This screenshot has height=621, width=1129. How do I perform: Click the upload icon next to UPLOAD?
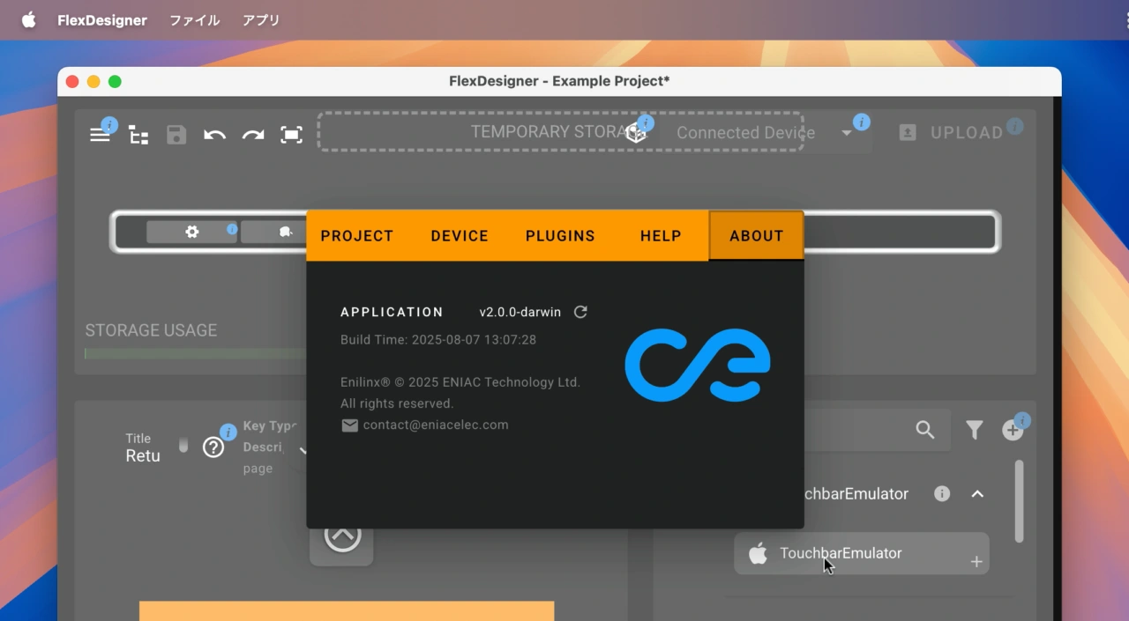tap(908, 132)
